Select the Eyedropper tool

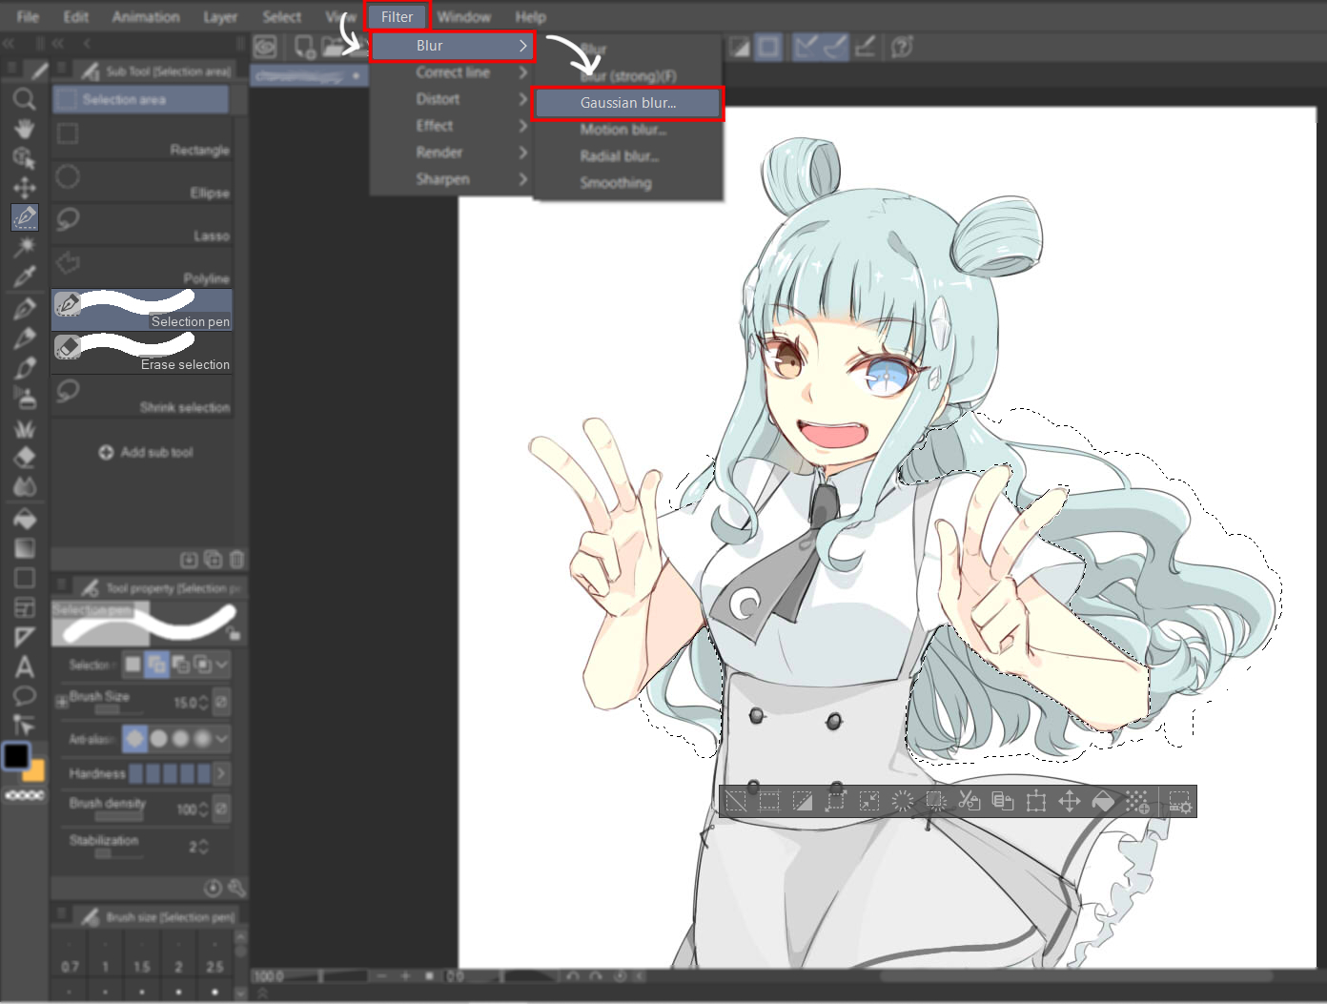click(25, 277)
